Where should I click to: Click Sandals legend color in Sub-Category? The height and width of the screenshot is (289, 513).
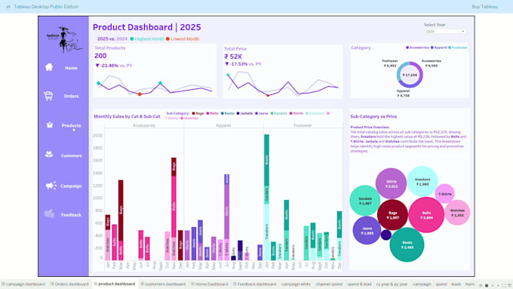[x=272, y=113]
